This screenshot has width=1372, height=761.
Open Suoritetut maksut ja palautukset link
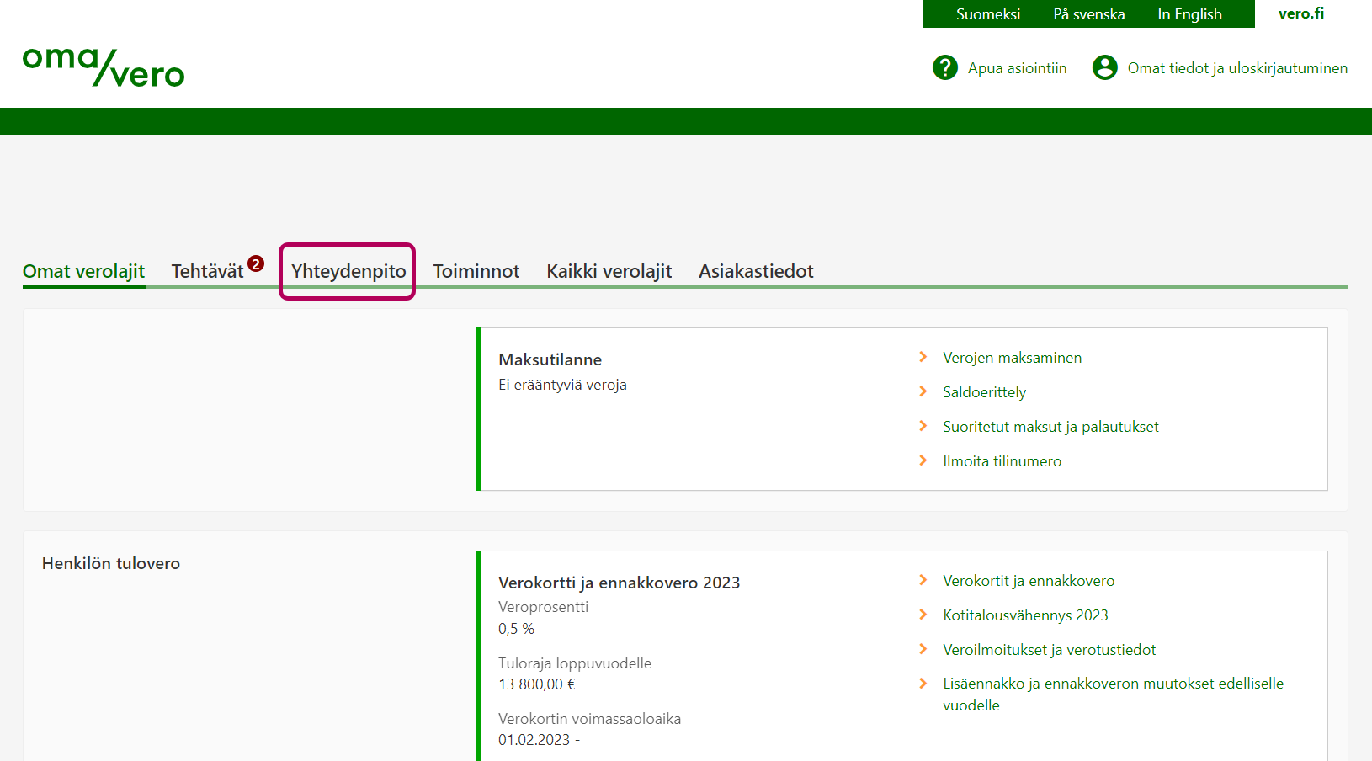[x=1050, y=427]
